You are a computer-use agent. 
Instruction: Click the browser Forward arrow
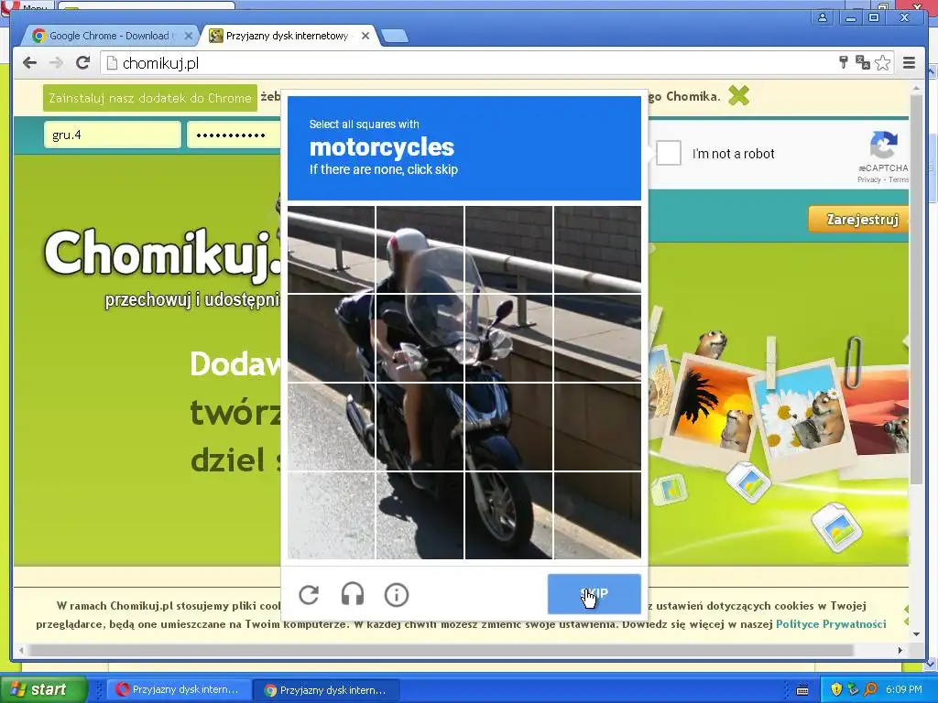pos(56,63)
